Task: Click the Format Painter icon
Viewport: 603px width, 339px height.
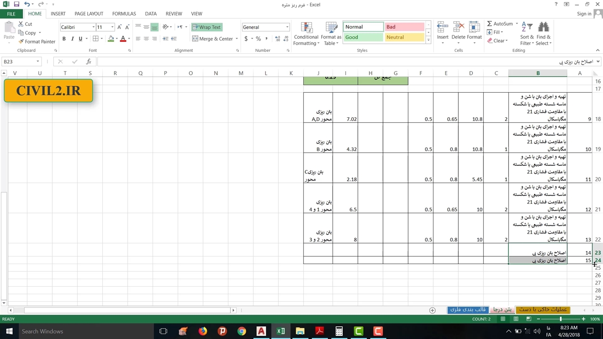Action: click(21, 41)
